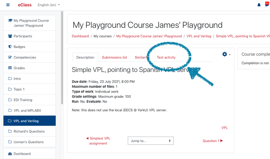Open messages with red badge
The height and width of the screenshot is (159, 270).
pyautogui.click(x=267, y=4)
